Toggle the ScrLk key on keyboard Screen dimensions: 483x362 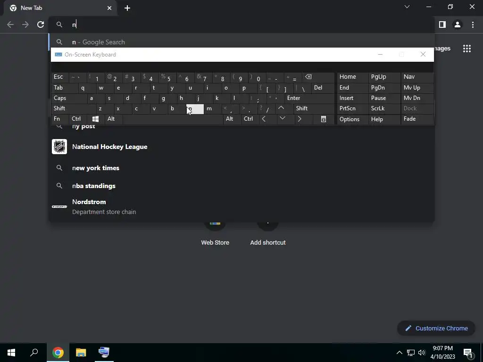pos(384,108)
